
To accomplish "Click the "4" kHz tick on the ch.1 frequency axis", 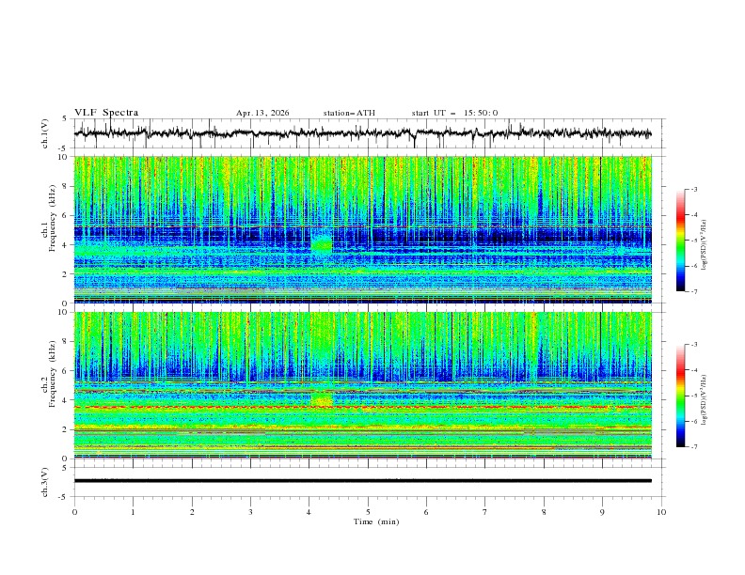I will pos(66,245).
